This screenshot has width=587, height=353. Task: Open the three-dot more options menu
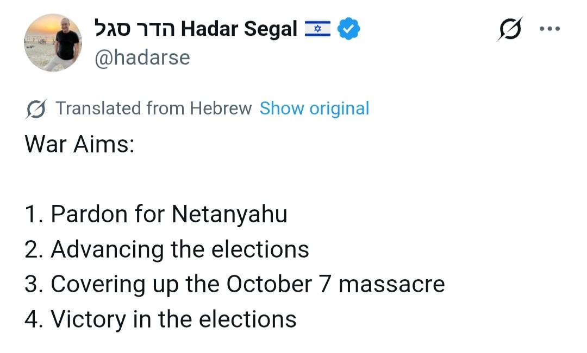pyautogui.click(x=549, y=29)
